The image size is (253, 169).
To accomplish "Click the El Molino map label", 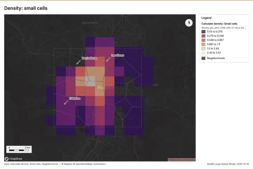I will pyautogui.click(x=75, y=99).
